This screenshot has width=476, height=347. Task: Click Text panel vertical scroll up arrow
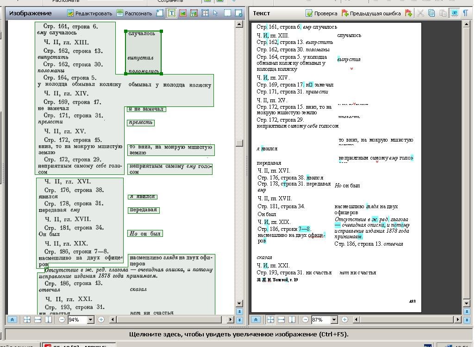click(x=467, y=24)
